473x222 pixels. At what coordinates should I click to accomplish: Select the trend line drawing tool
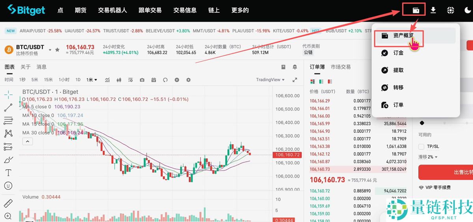pos(8,107)
